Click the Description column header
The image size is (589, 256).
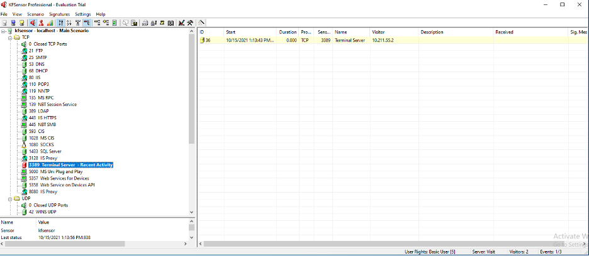coord(456,32)
